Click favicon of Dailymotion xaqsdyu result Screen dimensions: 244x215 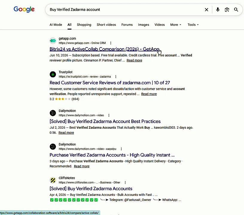pos(53,147)
